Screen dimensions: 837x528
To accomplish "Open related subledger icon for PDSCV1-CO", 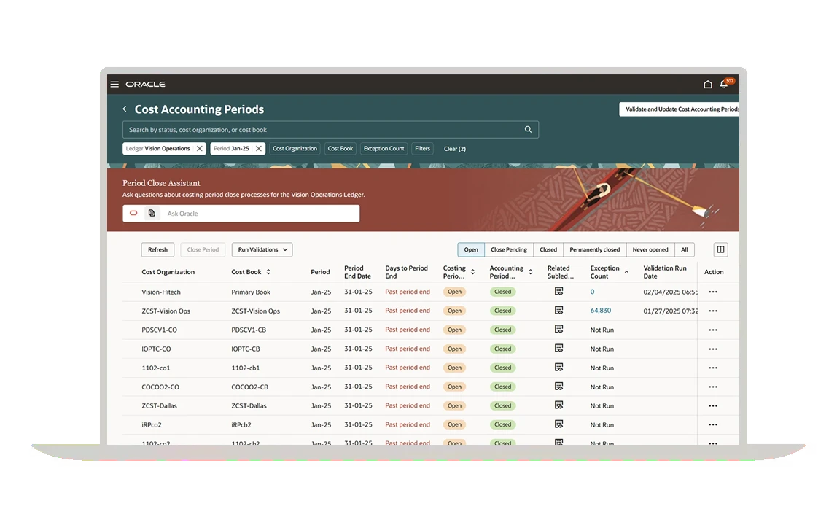I will [559, 330].
